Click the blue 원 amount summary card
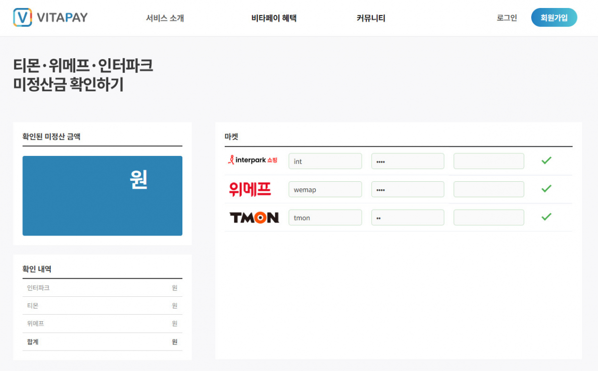 (102, 195)
